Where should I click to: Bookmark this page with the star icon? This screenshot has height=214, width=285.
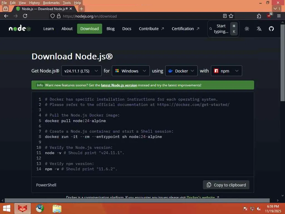(231, 16)
